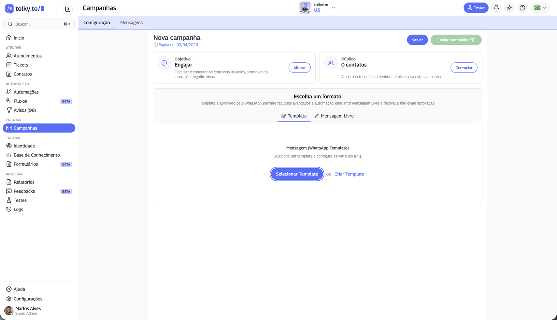Open Logs from the sidebar
The width and height of the screenshot is (557, 320).
click(x=18, y=209)
